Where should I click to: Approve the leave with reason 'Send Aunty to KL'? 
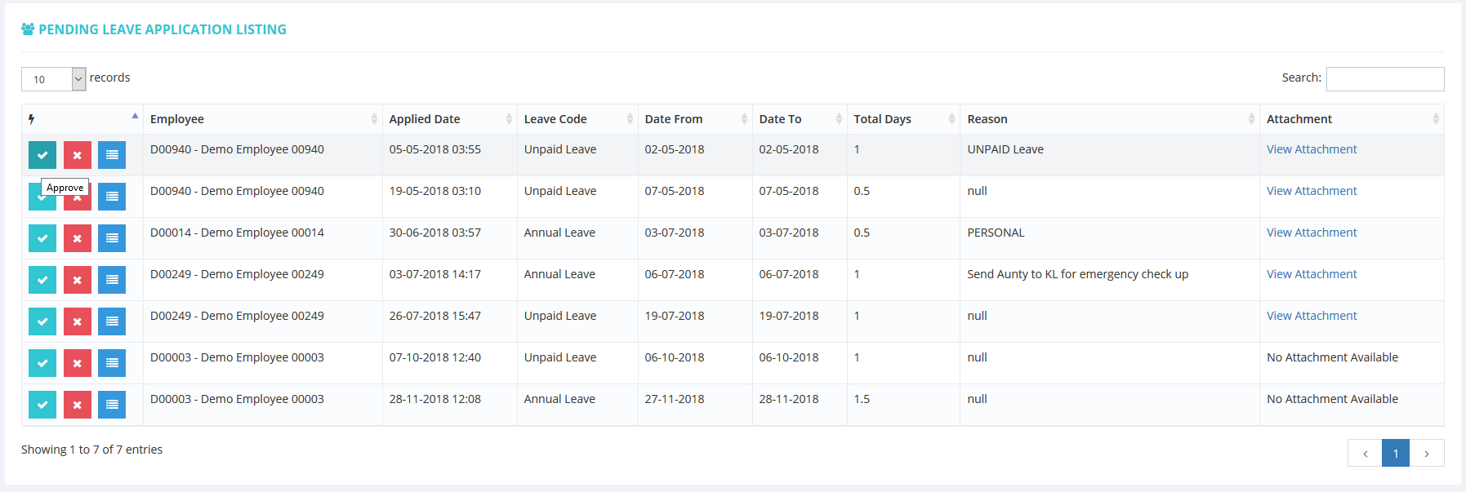pos(42,280)
